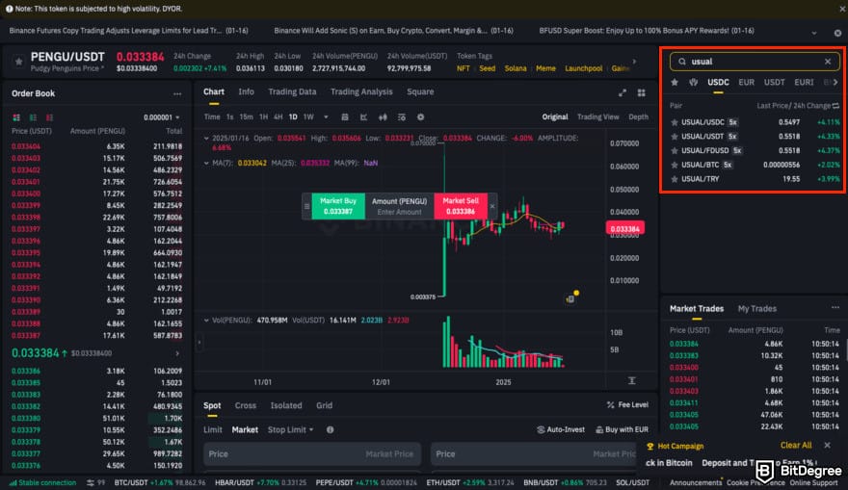Select the Cross margin tab
The image size is (848, 490).
[x=246, y=405]
